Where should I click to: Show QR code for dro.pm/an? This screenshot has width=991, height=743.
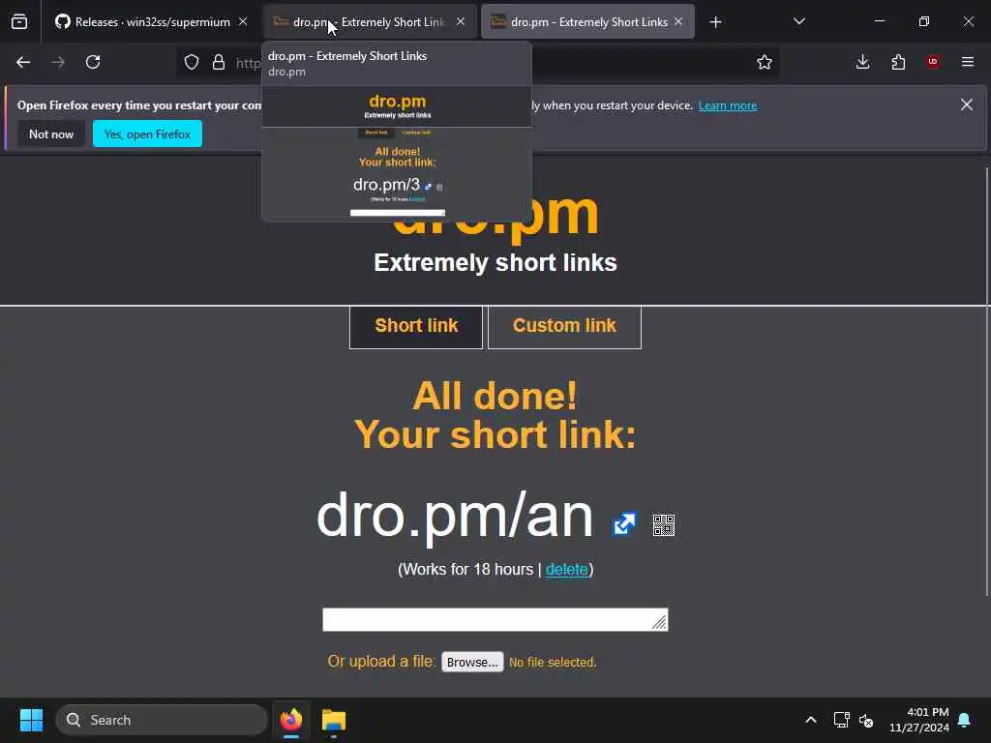tap(664, 525)
